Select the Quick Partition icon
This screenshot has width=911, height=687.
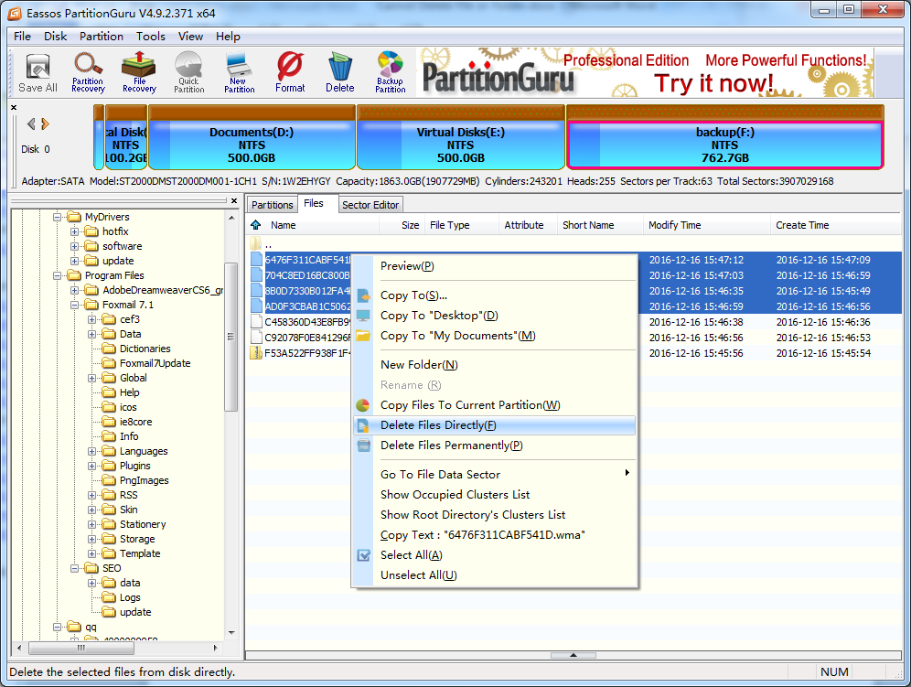tap(188, 72)
